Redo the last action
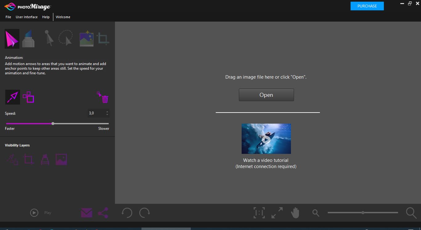Image resolution: width=421 pixels, height=230 pixels. point(145,213)
